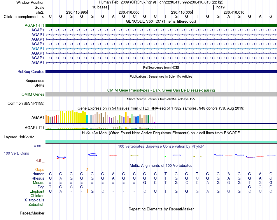Click the turquoise Layered H3K27Ac signal band
The width and height of the screenshot is (277, 220).
[x=161, y=142]
